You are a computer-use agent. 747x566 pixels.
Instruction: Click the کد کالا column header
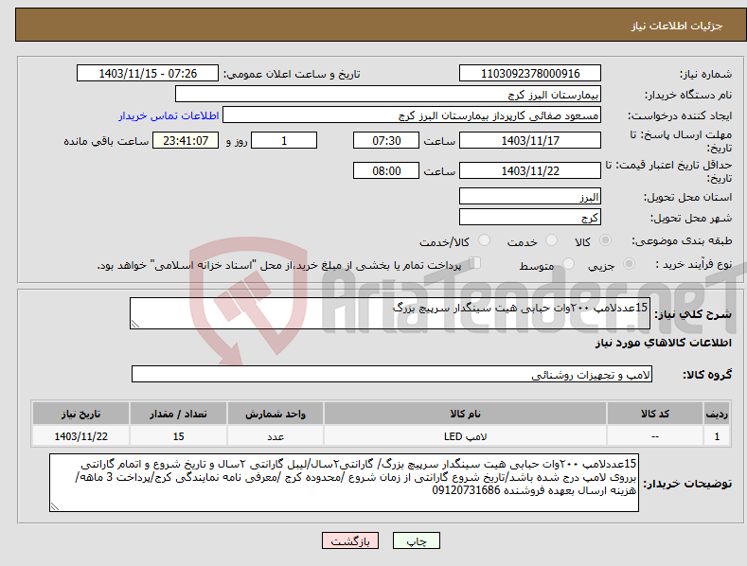655,414
